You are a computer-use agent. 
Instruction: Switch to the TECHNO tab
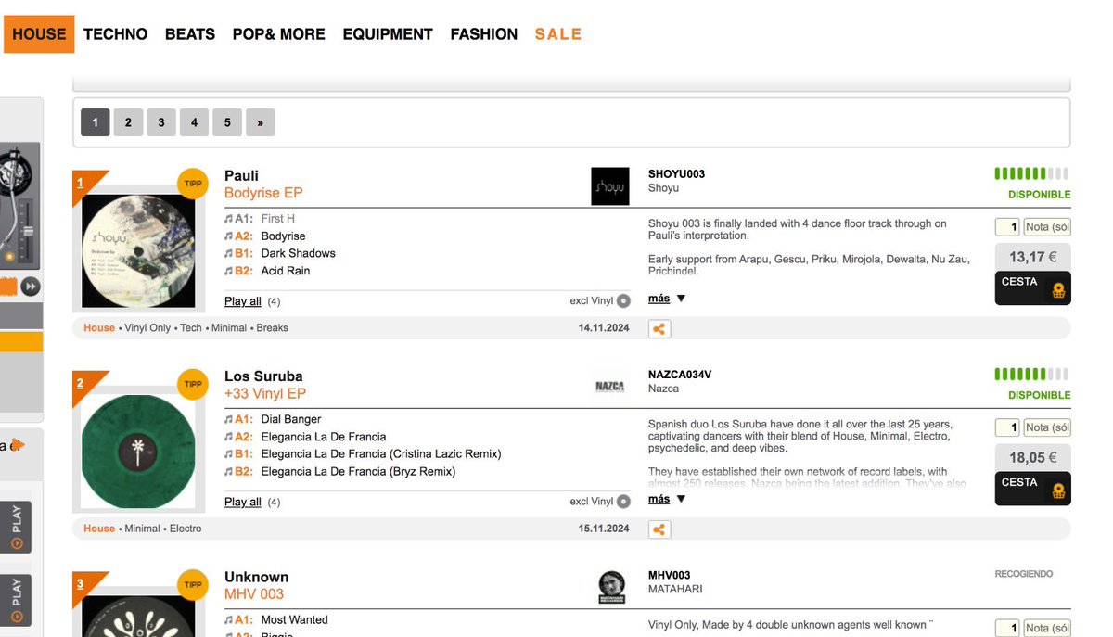pos(115,33)
